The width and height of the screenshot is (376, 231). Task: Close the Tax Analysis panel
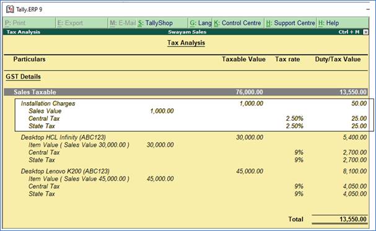(365, 32)
